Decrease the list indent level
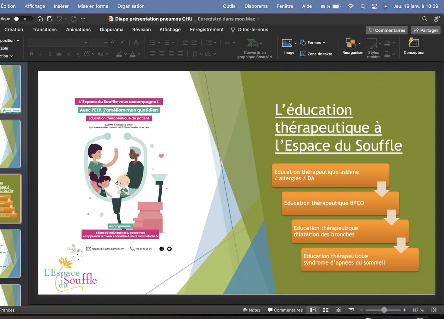Screen dimensions: 444x319 [x=185, y=43]
